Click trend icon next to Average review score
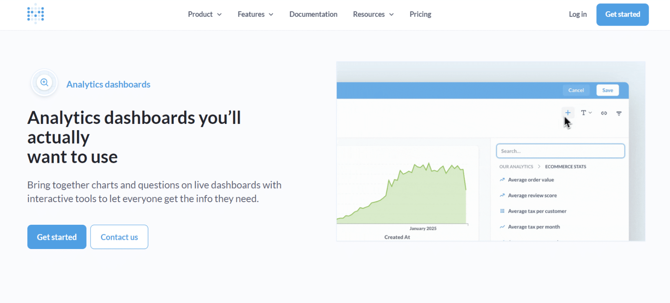670x303 pixels. tap(502, 195)
